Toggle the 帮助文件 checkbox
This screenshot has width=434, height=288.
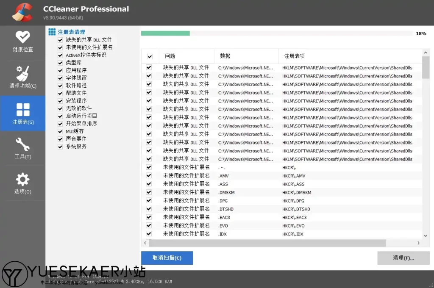(x=60, y=93)
